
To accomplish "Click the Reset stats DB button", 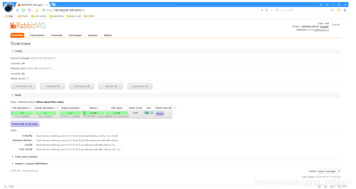I will click(x=160, y=113).
